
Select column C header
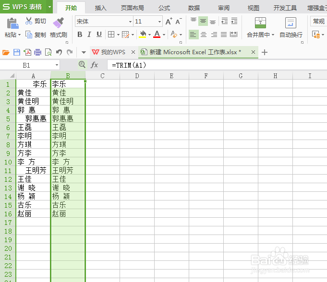point(102,76)
